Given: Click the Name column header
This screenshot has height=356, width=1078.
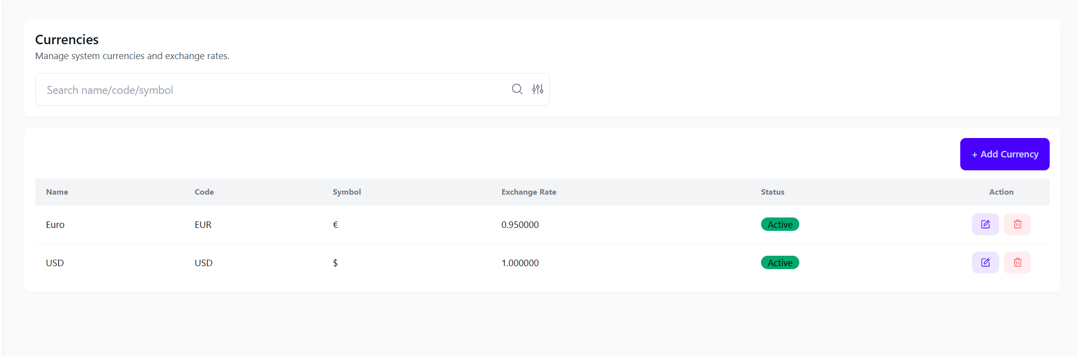Looking at the screenshot, I should [x=57, y=192].
